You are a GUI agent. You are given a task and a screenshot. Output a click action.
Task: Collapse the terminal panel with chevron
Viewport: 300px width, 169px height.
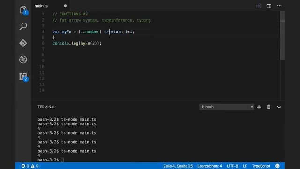click(279, 107)
